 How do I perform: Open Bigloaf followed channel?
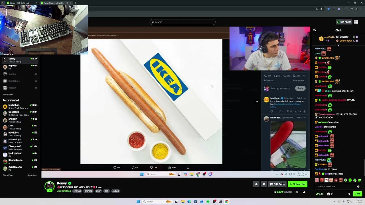pyautogui.click(x=20, y=67)
